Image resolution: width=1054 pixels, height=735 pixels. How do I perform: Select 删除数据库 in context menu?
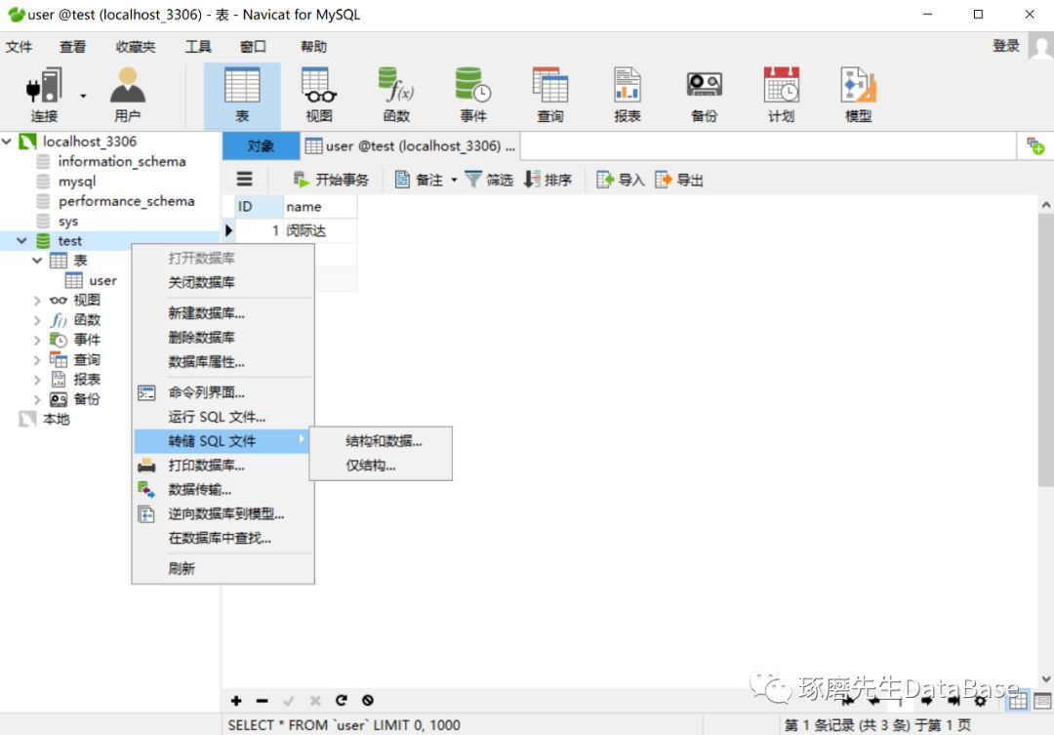(223, 338)
